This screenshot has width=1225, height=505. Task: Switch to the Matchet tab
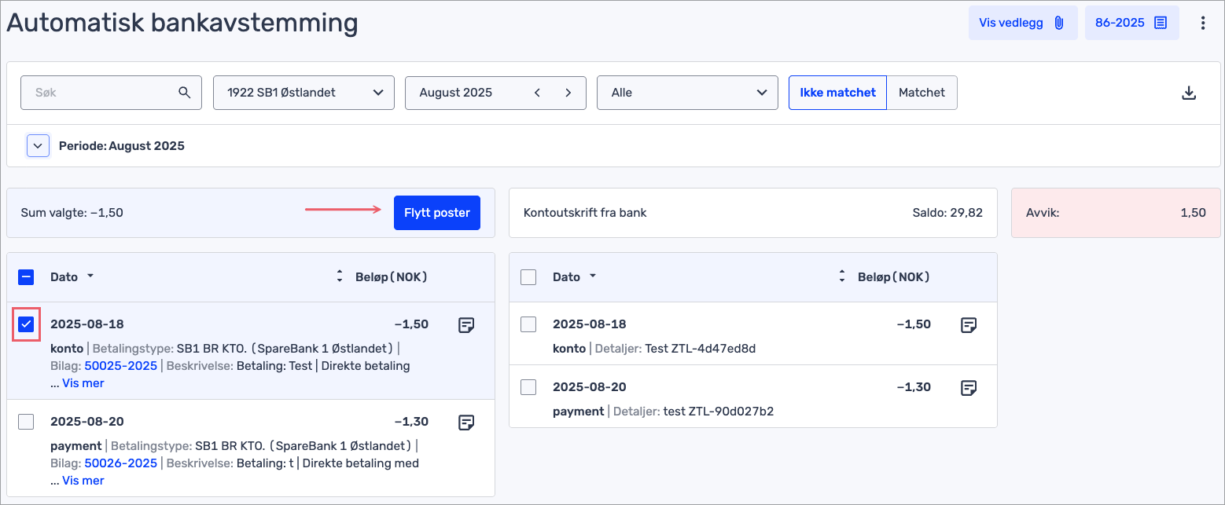922,93
